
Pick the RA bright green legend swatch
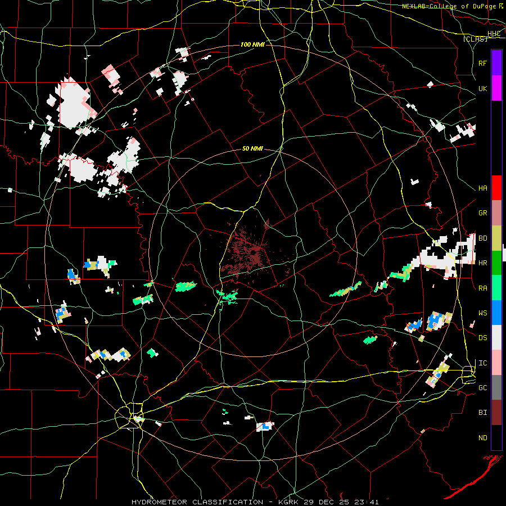(x=496, y=288)
